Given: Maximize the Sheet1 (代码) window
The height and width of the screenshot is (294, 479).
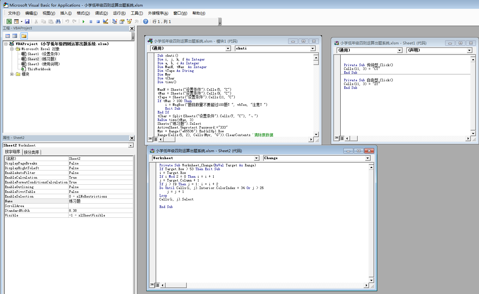Looking at the screenshot, I should point(460,43).
